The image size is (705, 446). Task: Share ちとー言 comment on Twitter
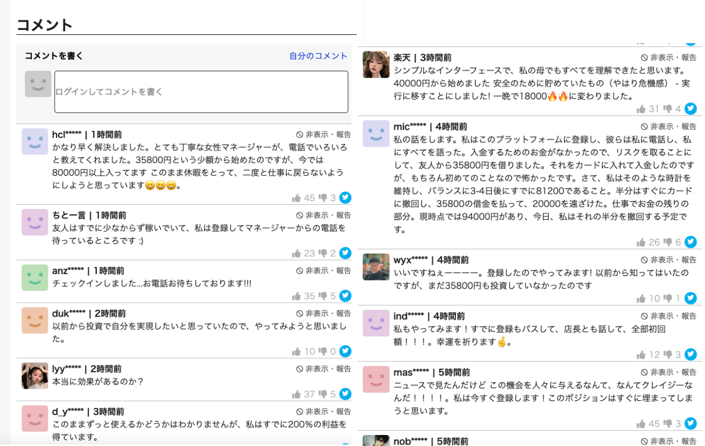point(345,253)
